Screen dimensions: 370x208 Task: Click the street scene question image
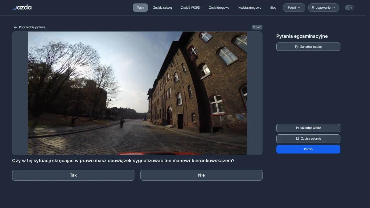click(x=137, y=93)
